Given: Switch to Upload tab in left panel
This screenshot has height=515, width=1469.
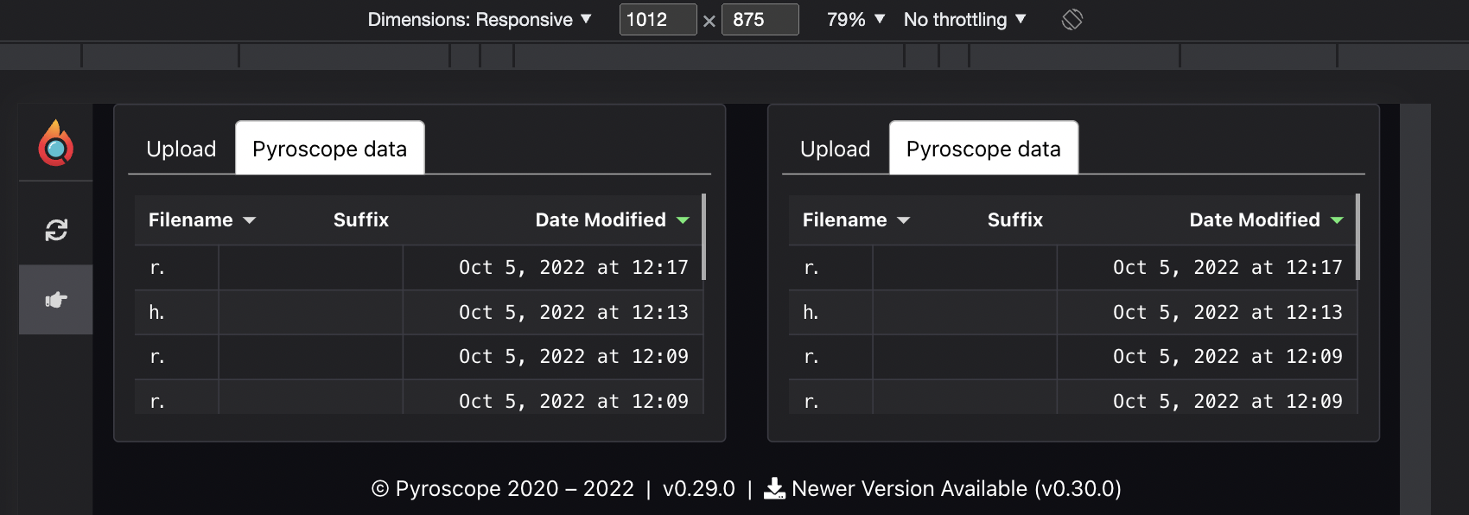Looking at the screenshot, I should 181,149.
